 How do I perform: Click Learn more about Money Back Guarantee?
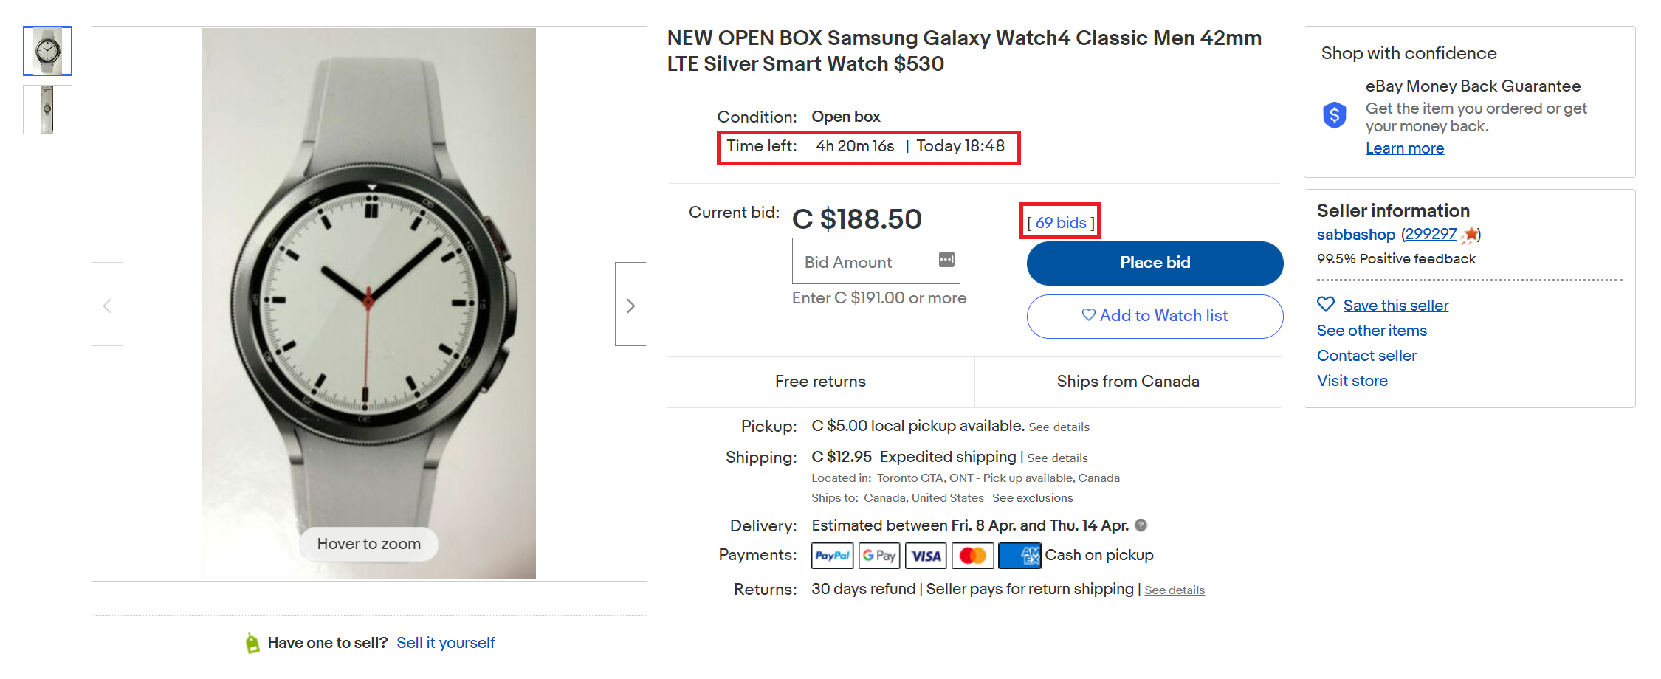coord(1404,148)
